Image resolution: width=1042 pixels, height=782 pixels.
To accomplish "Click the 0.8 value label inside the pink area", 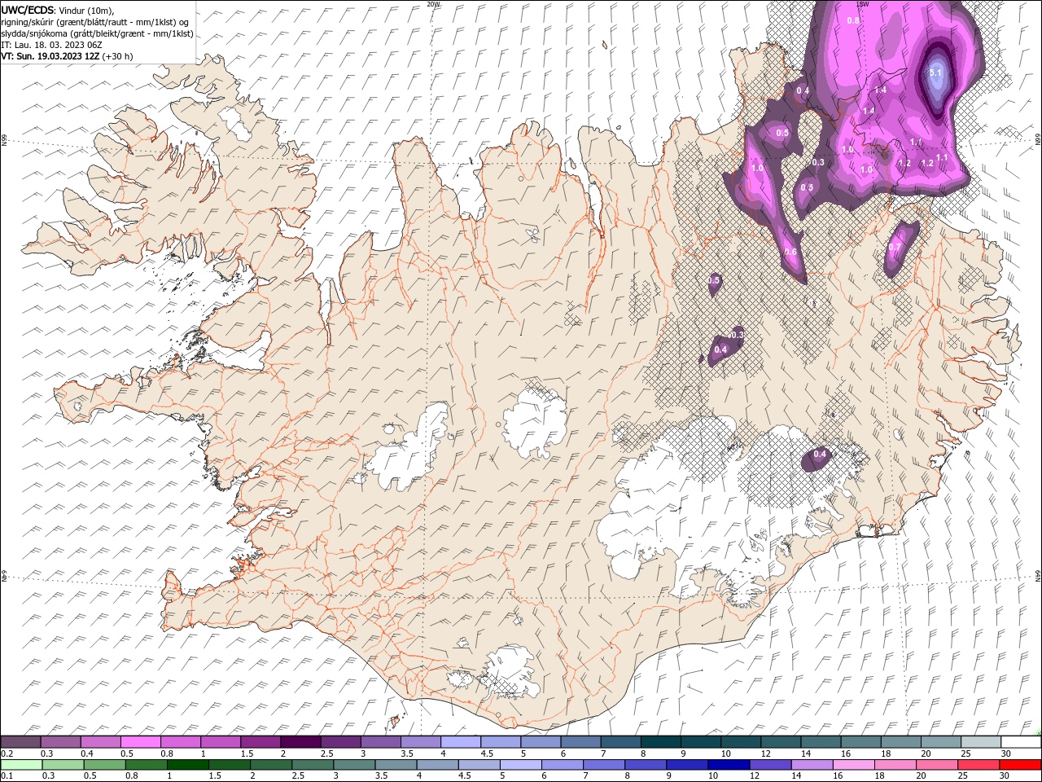I will click(853, 20).
